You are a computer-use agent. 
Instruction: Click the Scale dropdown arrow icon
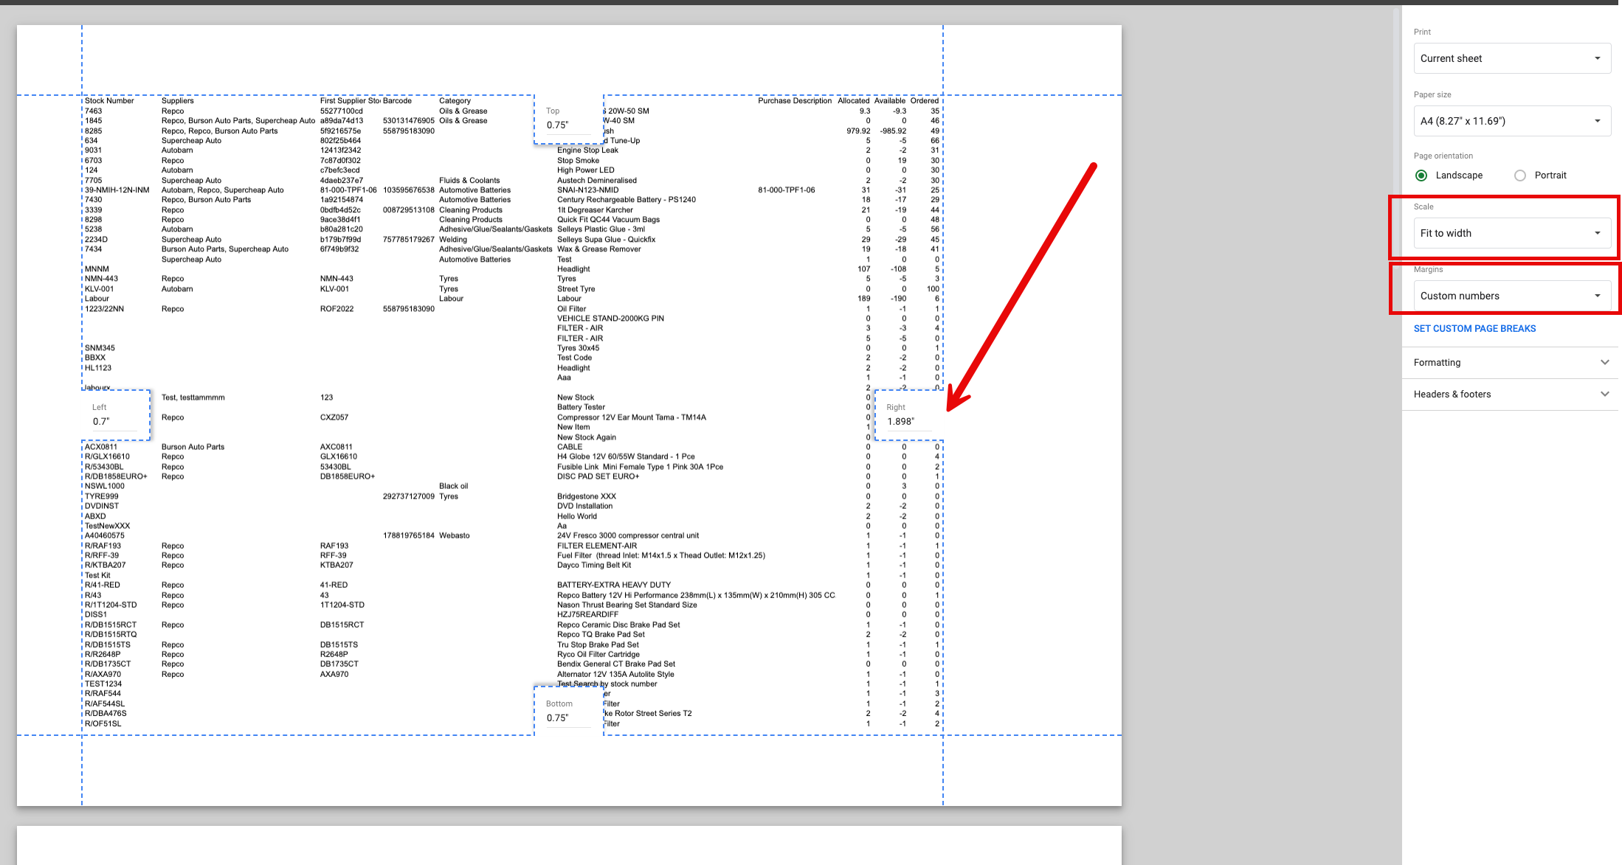tap(1597, 233)
